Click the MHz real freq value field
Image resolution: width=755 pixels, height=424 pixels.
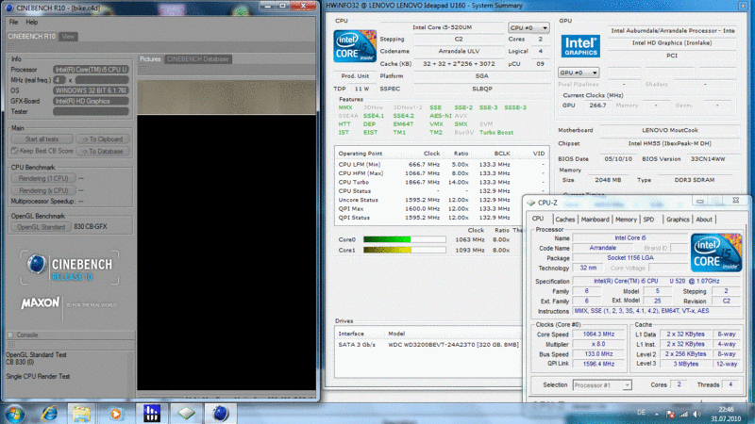coord(102,80)
